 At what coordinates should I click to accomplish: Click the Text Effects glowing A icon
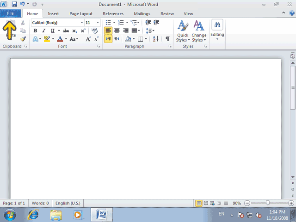tap(35, 39)
